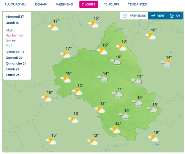This screenshot has height=154, width=185.
Task: Open the AUJOURD'HUI tab
Action: [x=15, y=4]
